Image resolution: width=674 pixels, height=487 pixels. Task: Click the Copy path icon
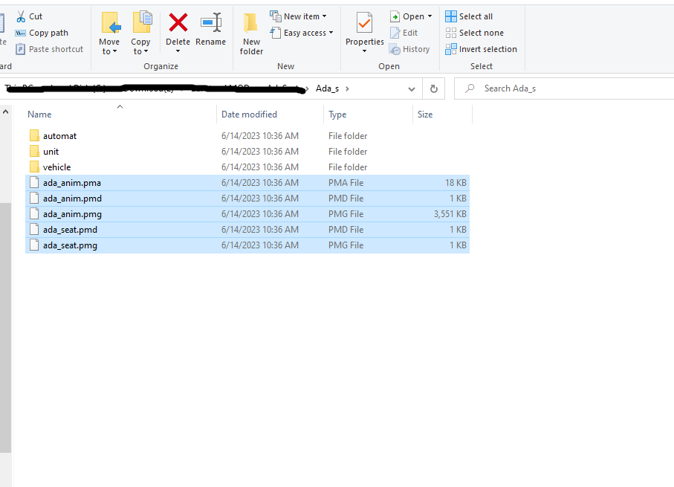coord(21,33)
